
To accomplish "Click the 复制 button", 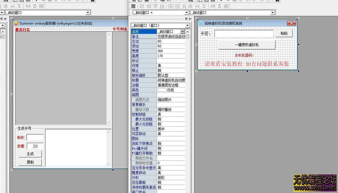I will 30,162.
